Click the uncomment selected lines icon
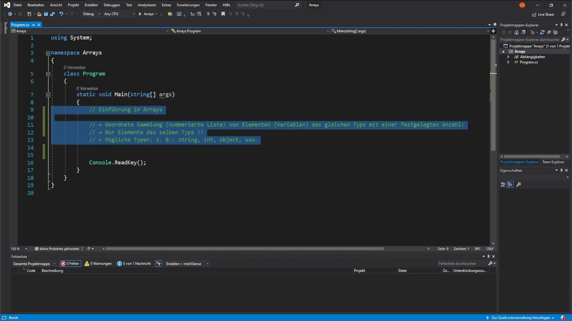 point(214,14)
